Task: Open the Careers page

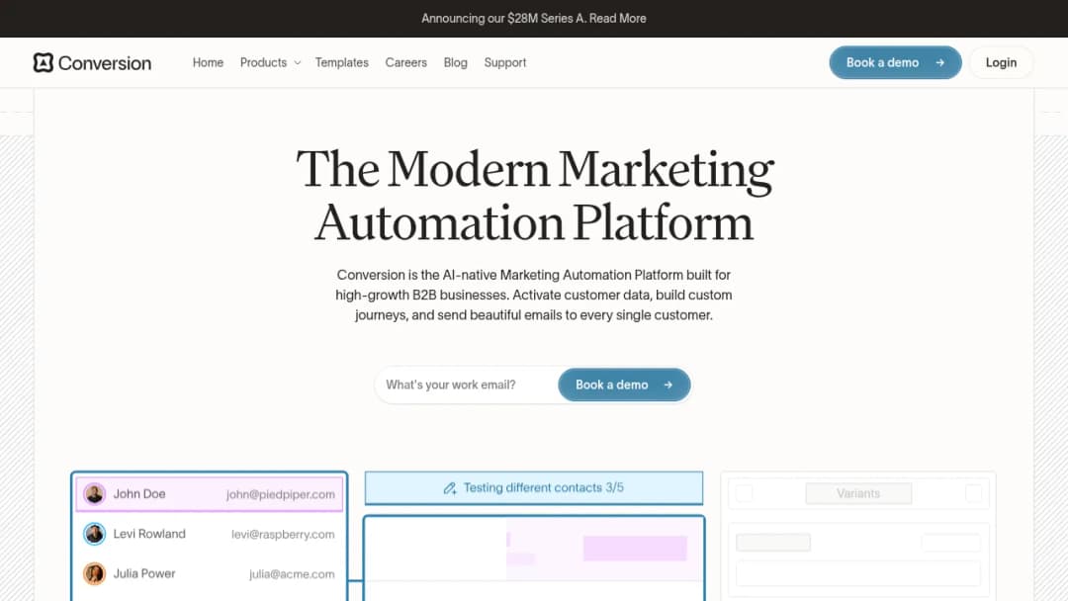Action: [406, 62]
